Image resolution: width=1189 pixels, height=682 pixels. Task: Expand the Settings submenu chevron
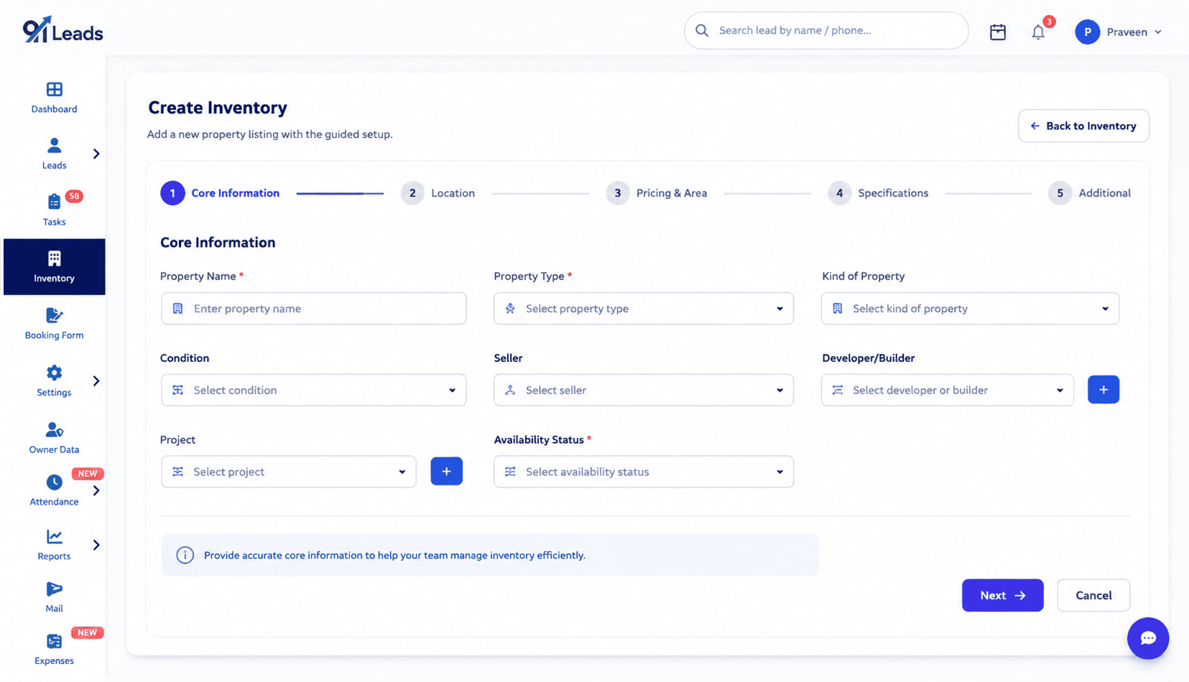click(x=96, y=381)
